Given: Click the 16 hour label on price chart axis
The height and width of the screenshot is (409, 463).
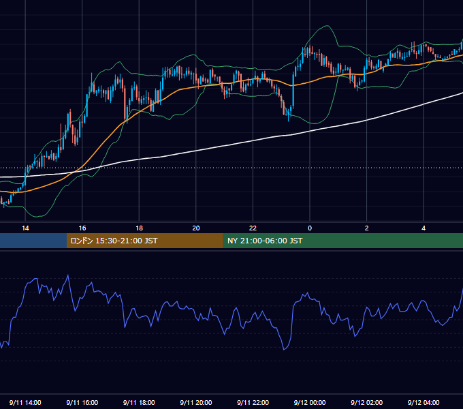Looking at the screenshot, I should [82, 228].
